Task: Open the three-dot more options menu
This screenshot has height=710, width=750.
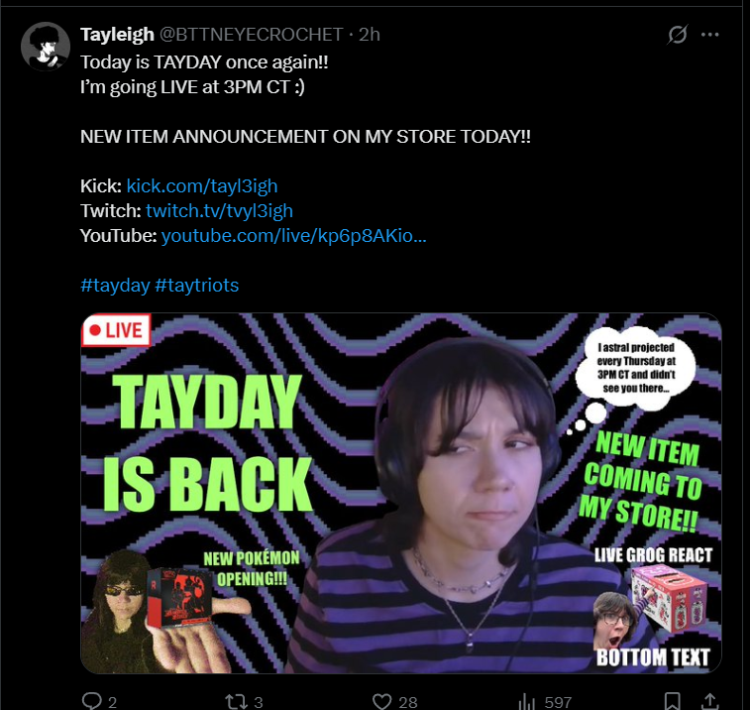Action: coord(709,35)
